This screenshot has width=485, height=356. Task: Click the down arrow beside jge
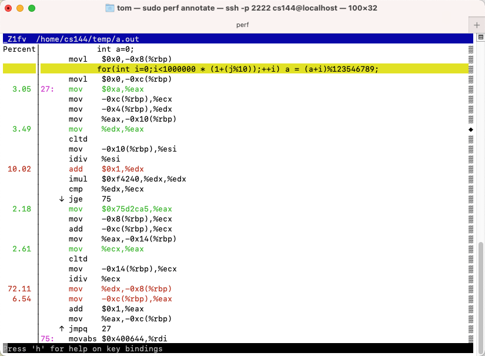tap(62, 199)
